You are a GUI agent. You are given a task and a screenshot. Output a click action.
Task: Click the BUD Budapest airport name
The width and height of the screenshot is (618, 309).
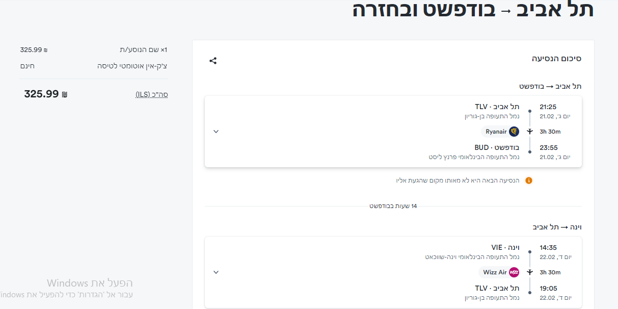497,148
